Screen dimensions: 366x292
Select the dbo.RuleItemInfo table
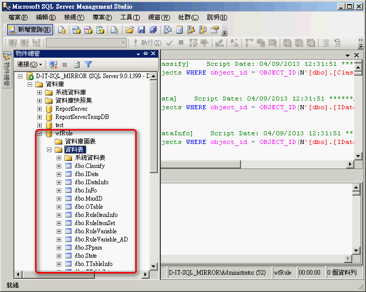(x=96, y=215)
